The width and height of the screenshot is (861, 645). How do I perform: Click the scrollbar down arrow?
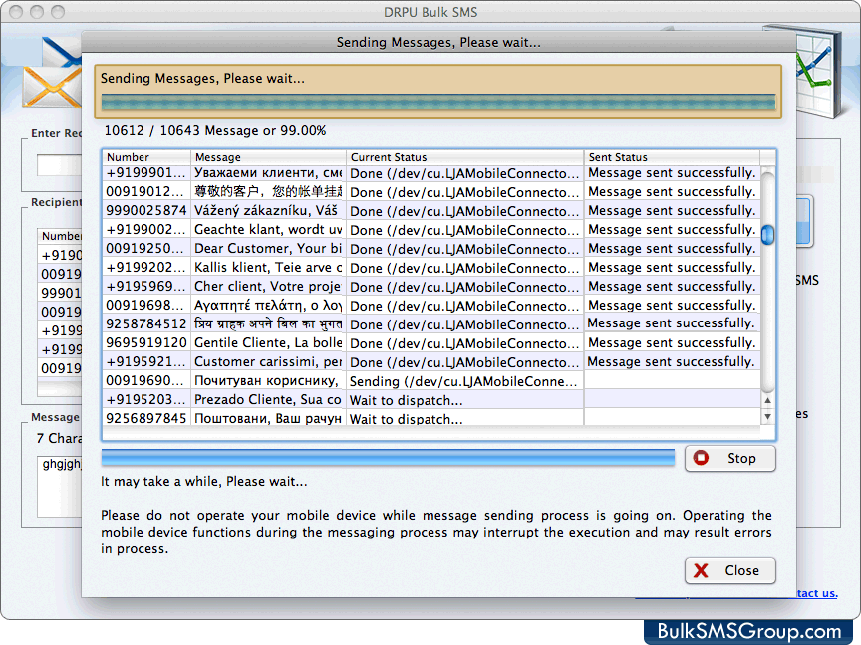point(767,417)
